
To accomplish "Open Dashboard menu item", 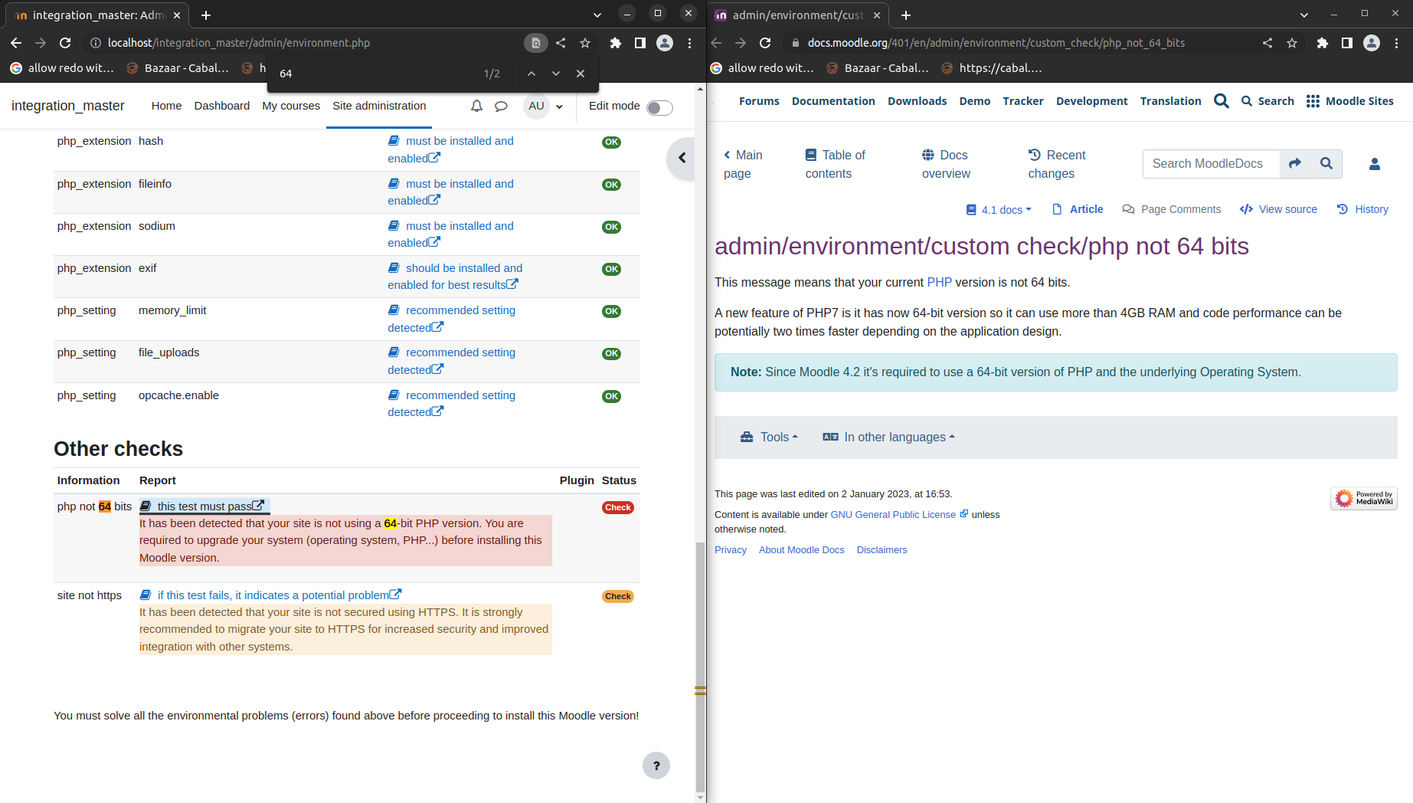I will [222, 106].
